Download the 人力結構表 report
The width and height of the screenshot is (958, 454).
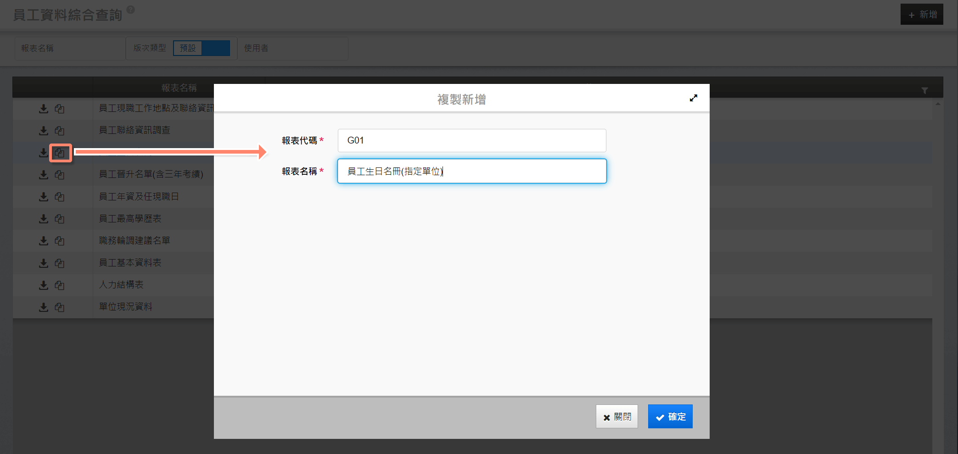44,285
